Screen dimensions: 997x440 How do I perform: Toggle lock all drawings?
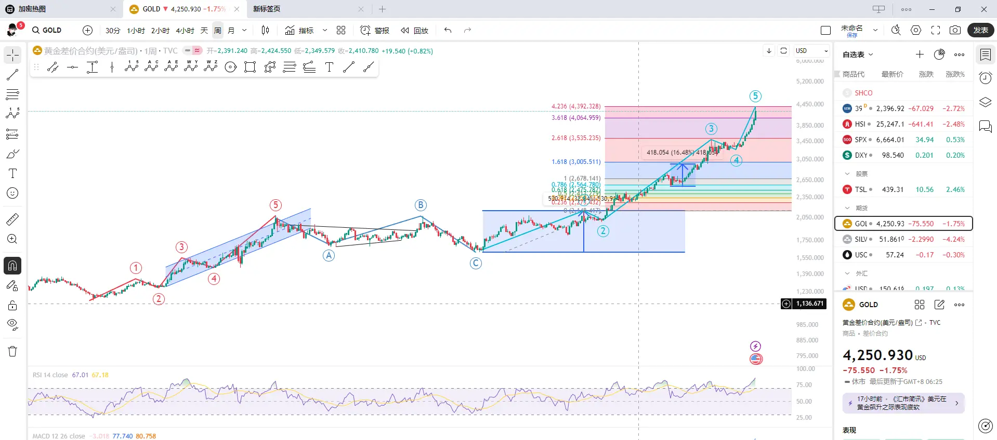[x=12, y=305]
